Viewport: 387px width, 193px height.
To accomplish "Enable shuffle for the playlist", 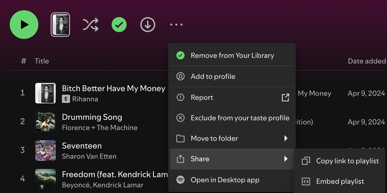I will point(90,25).
